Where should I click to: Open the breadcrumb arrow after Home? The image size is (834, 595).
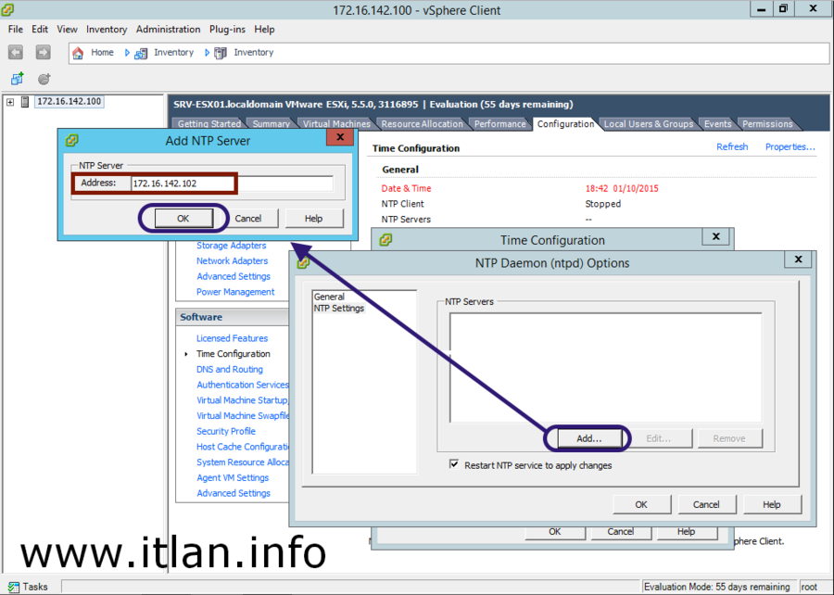pos(127,53)
